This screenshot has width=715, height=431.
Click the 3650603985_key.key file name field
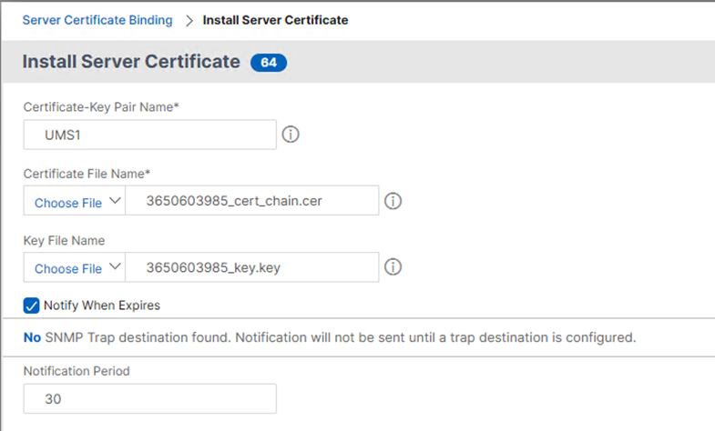(x=251, y=267)
